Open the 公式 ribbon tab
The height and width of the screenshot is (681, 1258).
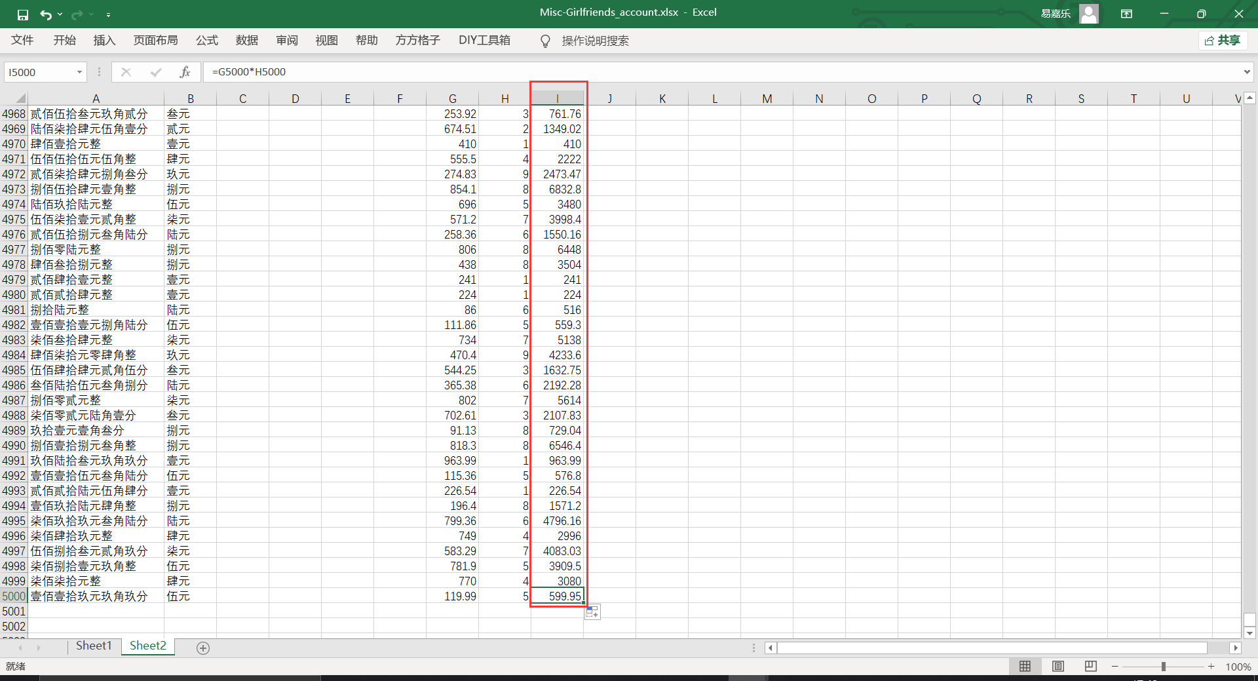(x=207, y=41)
